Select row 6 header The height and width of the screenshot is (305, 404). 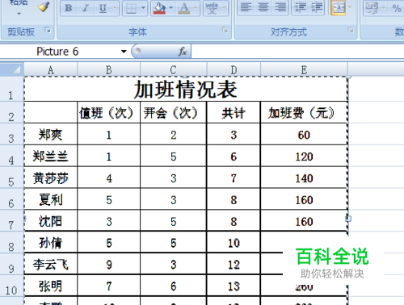pyautogui.click(x=11, y=199)
